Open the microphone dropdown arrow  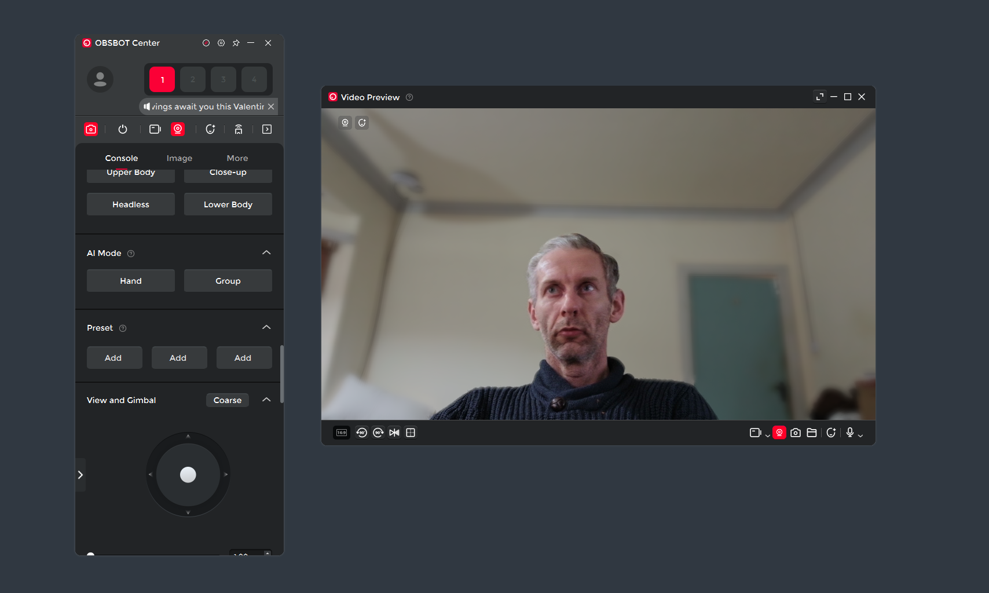860,435
